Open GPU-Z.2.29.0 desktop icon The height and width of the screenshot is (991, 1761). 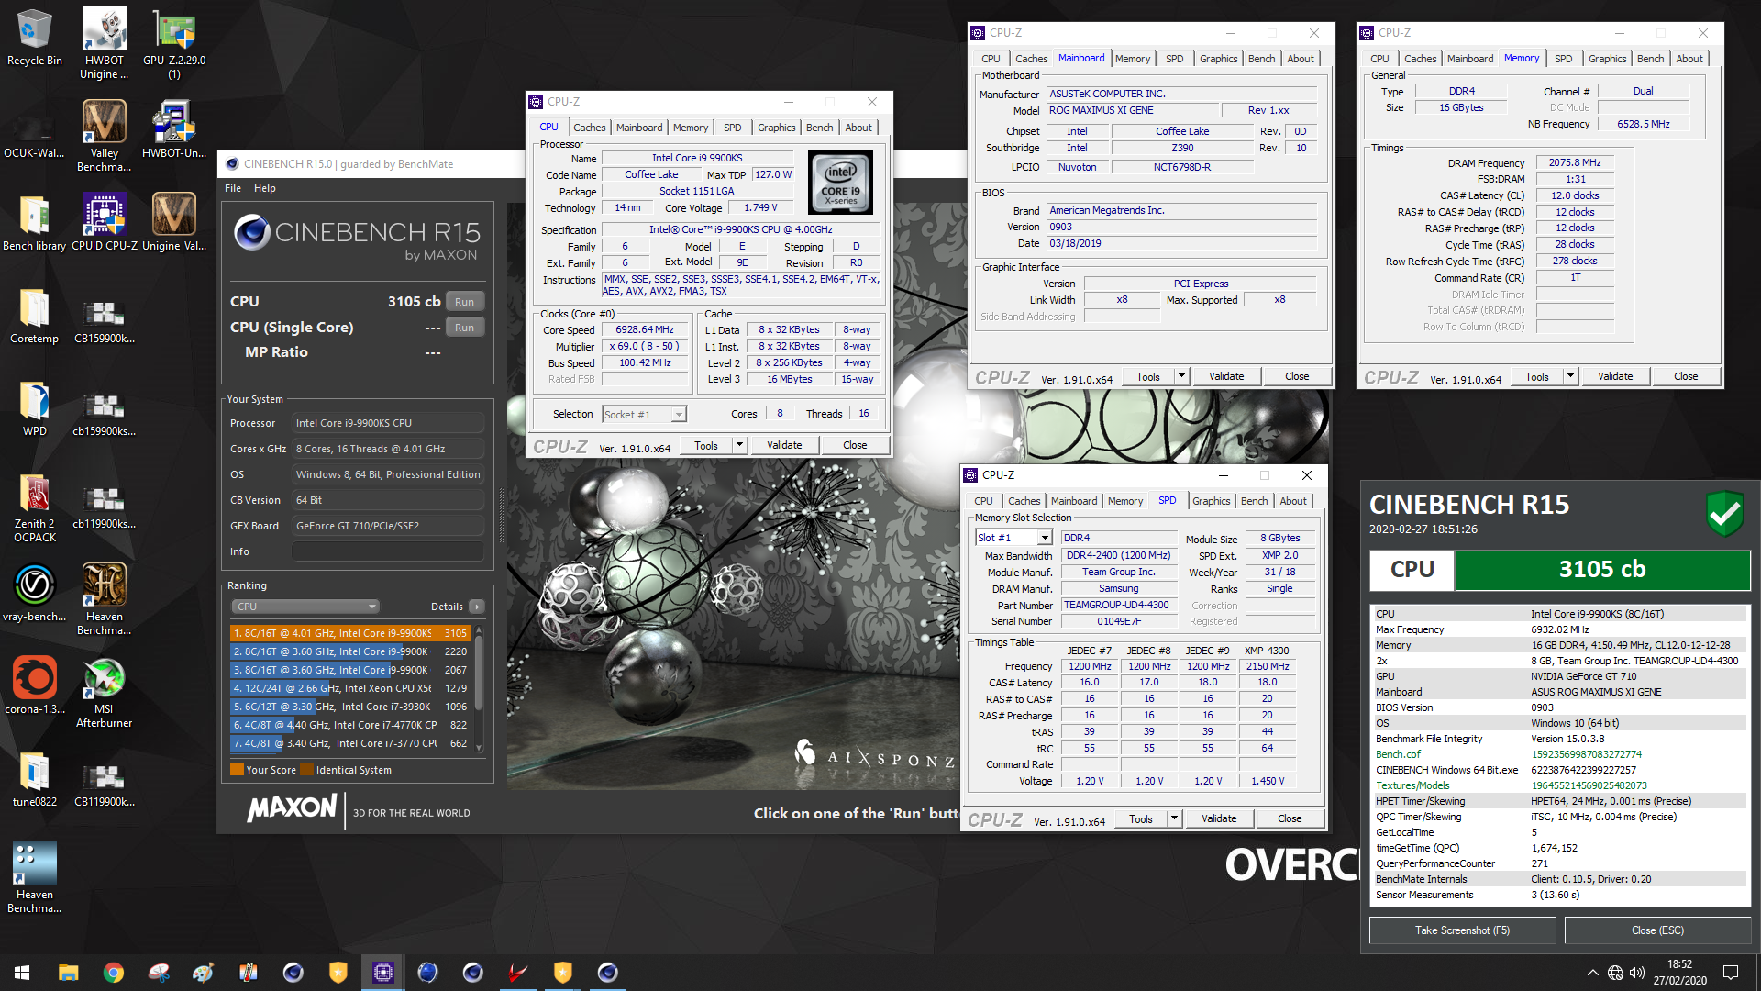pyautogui.click(x=173, y=44)
